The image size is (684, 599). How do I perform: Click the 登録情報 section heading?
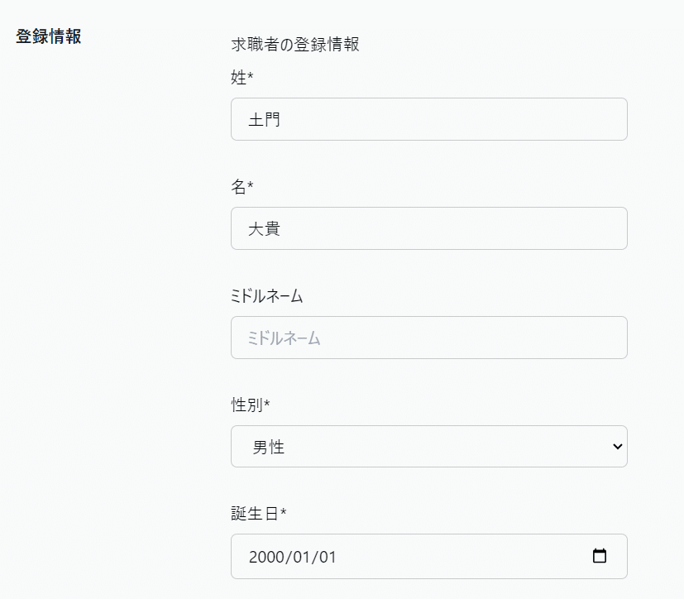click(x=49, y=37)
